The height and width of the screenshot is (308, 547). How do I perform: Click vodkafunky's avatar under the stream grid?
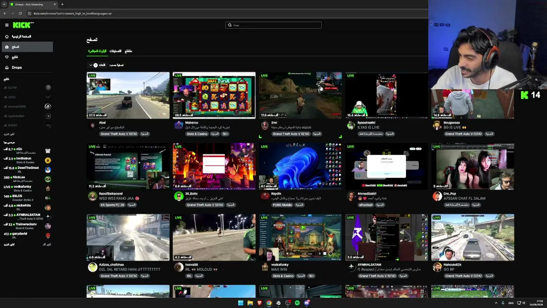(265, 267)
